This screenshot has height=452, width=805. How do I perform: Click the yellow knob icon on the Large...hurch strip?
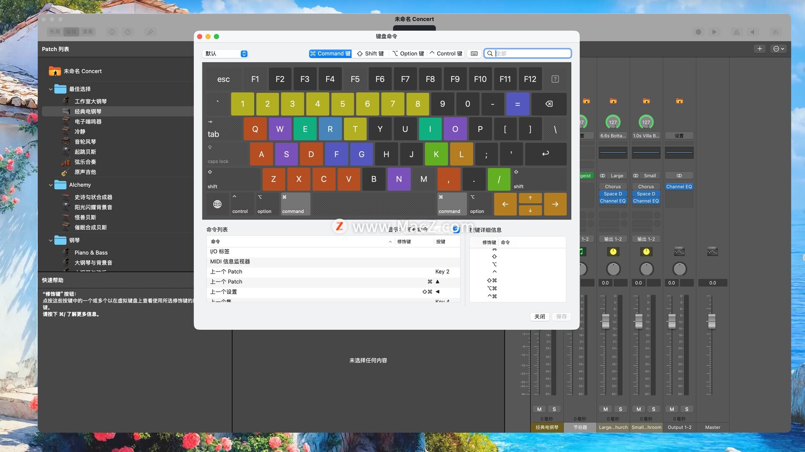[x=613, y=251]
